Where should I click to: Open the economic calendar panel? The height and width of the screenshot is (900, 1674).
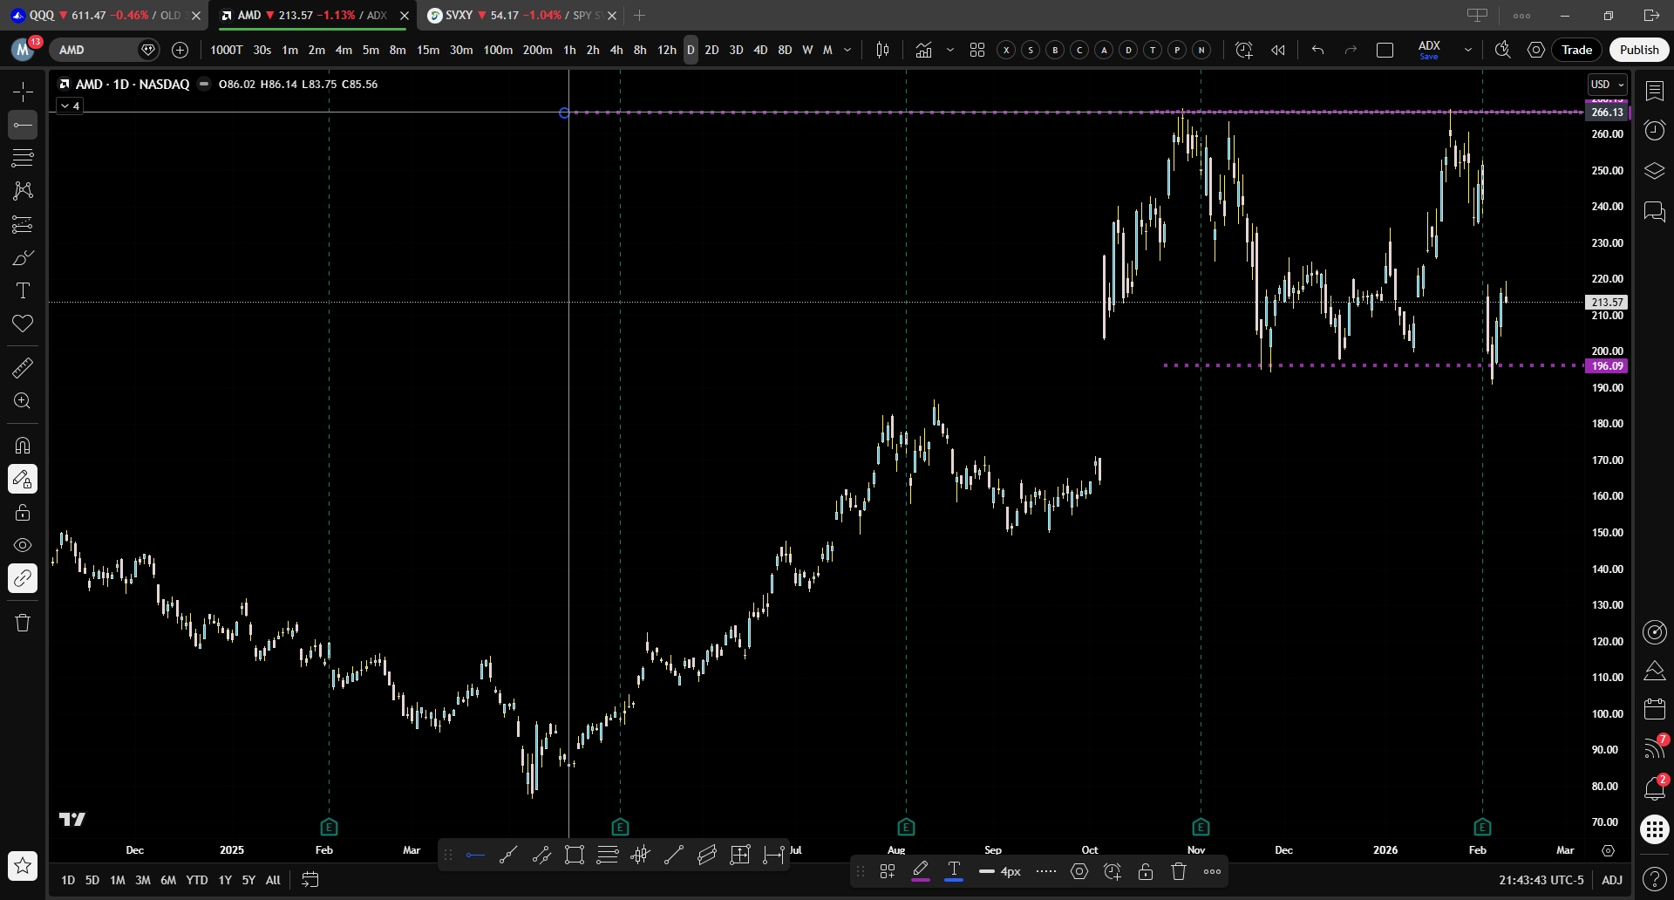coord(1654,708)
